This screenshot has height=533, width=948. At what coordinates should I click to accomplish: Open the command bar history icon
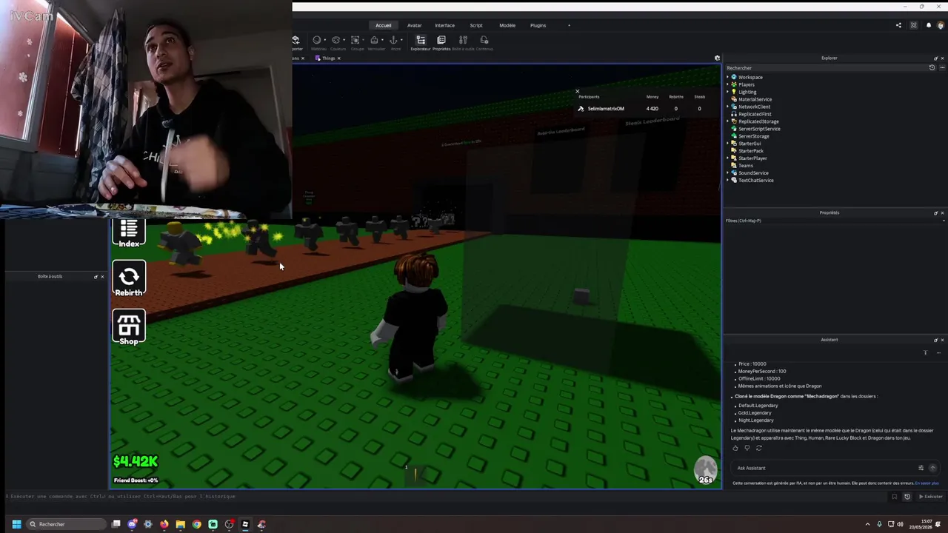point(907,497)
